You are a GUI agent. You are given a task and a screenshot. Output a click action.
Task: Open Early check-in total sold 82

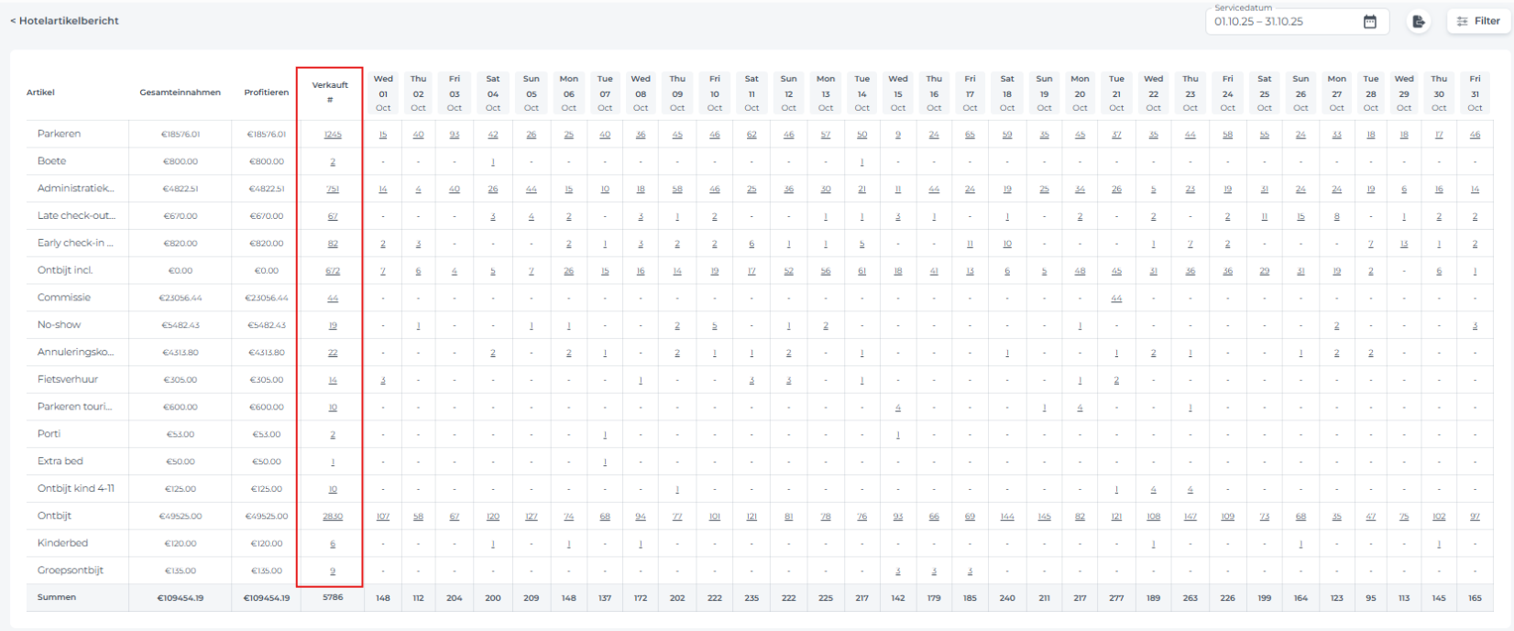click(332, 244)
